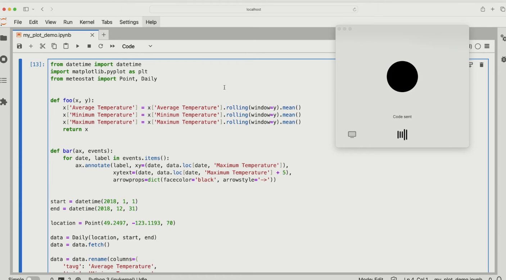
Task: Open running terminals and kernels sidebar
Action: 4,59
